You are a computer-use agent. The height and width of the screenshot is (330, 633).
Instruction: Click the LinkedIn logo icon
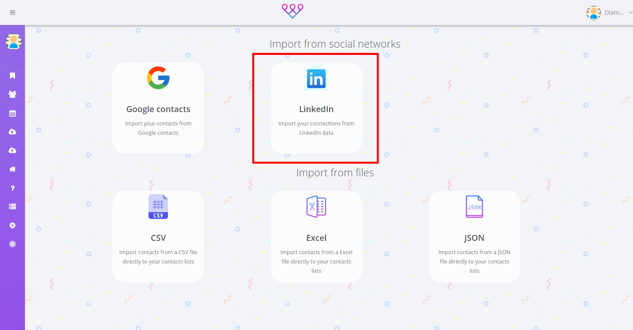[316, 79]
